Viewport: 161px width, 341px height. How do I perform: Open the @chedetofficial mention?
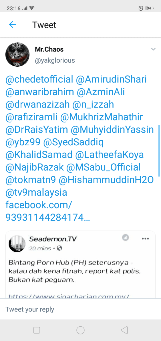pyautogui.click(x=39, y=79)
